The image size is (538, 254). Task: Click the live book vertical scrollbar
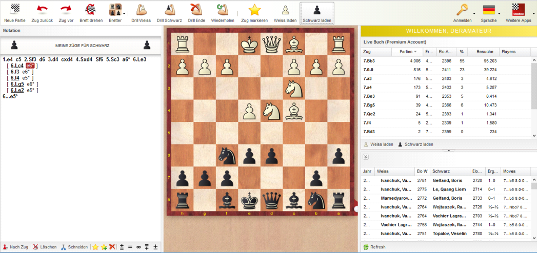[534, 92]
